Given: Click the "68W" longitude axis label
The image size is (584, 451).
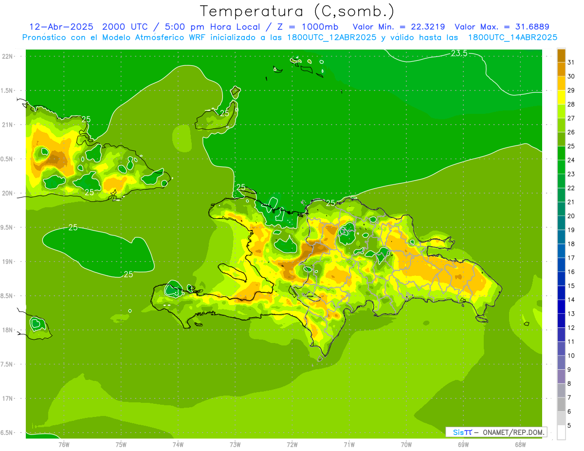Looking at the screenshot, I should pos(520,444).
